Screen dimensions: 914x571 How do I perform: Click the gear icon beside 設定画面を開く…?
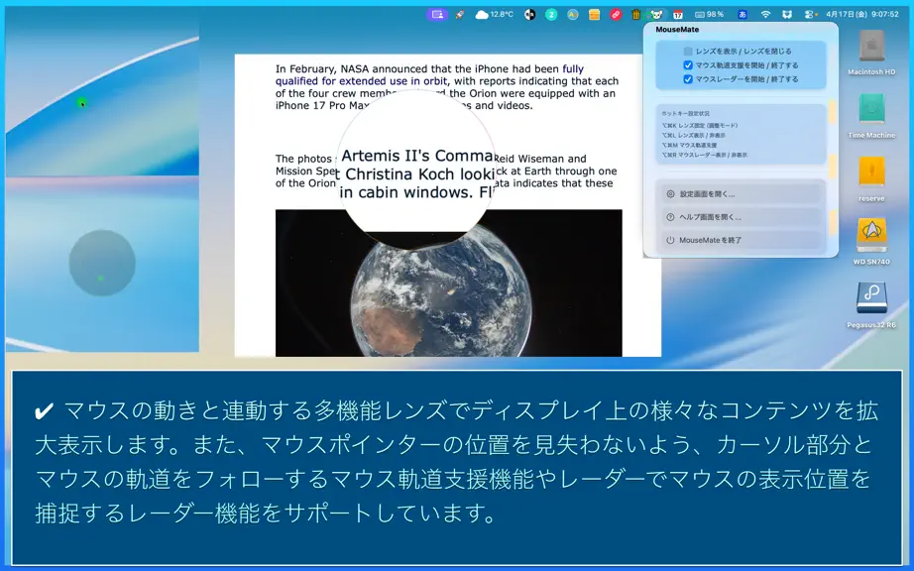point(670,194)
